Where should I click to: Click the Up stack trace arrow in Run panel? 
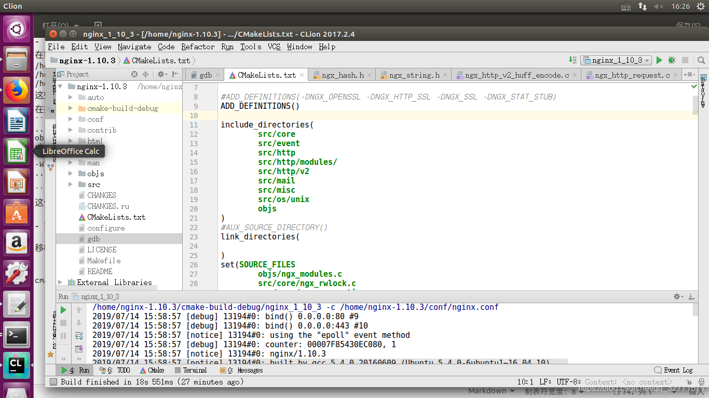79,310
